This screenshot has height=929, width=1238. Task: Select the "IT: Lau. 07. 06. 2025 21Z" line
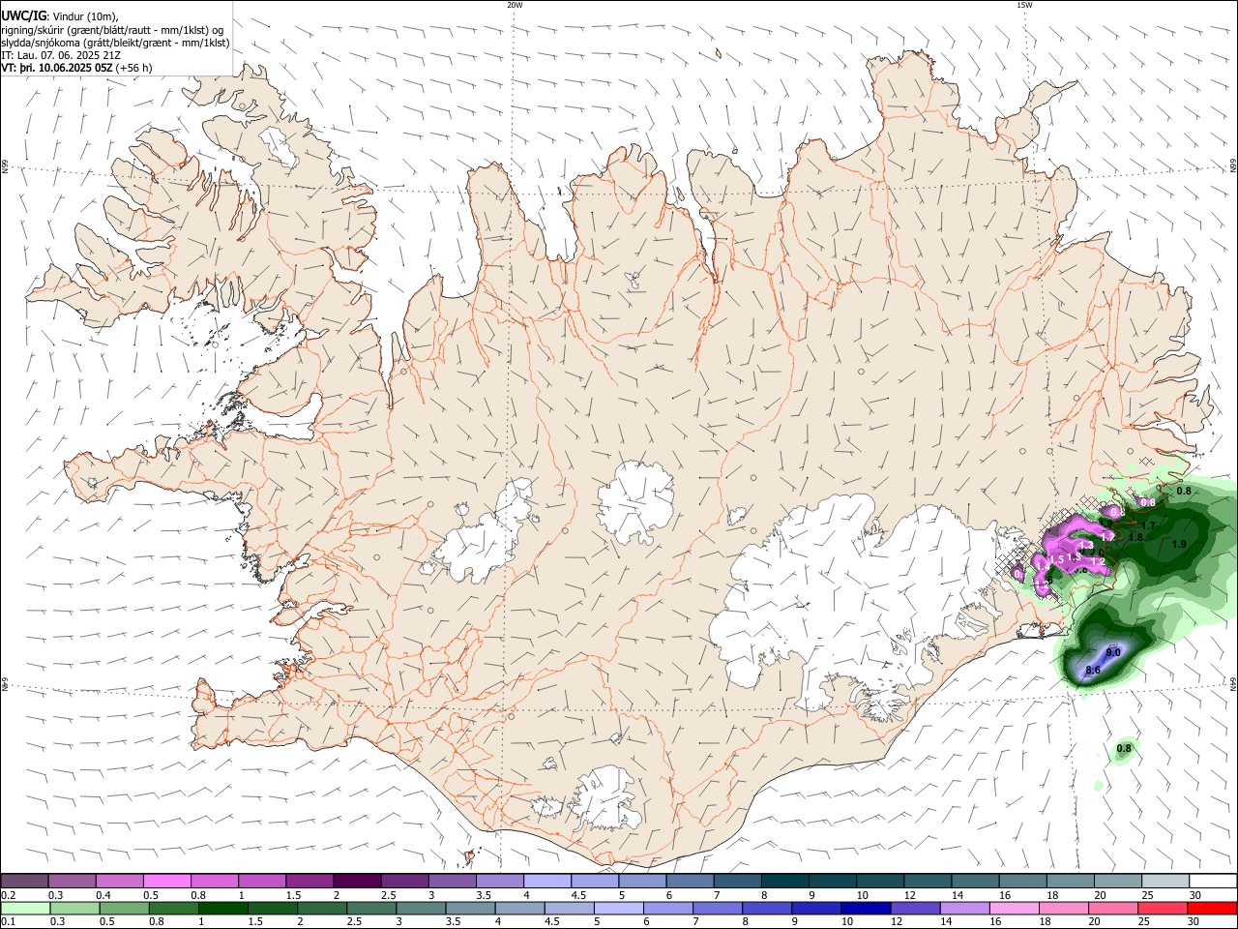[x=61, y=55]
